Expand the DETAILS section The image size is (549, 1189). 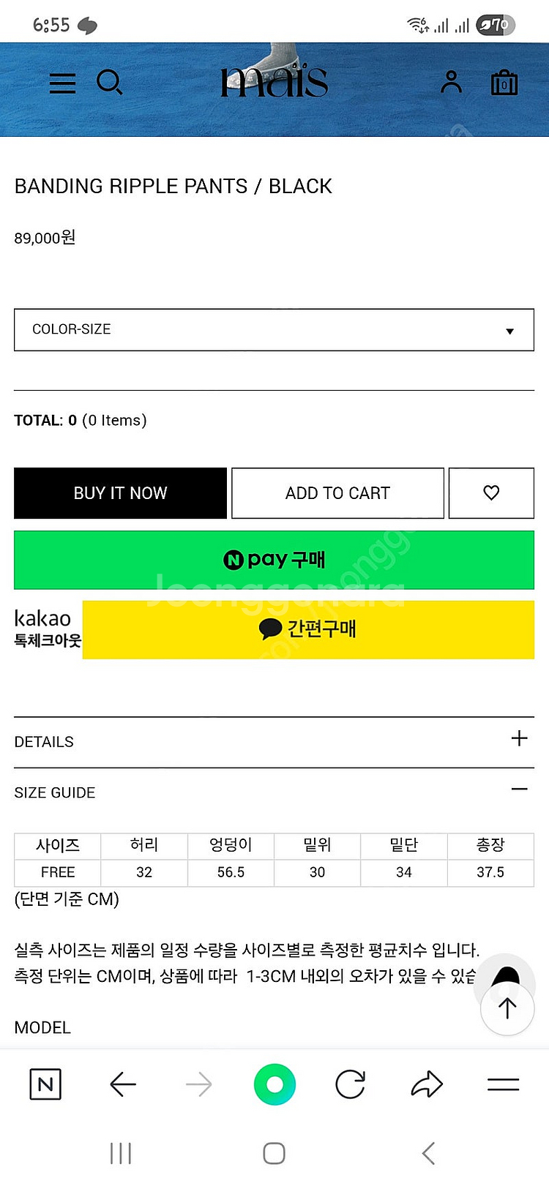(x=519, y=738)
